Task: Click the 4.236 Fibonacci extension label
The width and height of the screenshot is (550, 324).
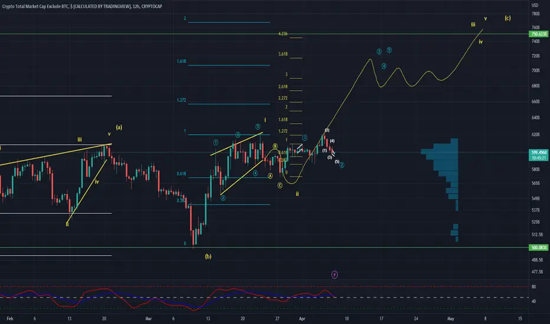Action: point(283,34)
